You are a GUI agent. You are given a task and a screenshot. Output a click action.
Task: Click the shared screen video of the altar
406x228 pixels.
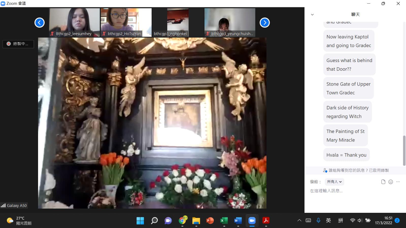click(x=152, y=123)
